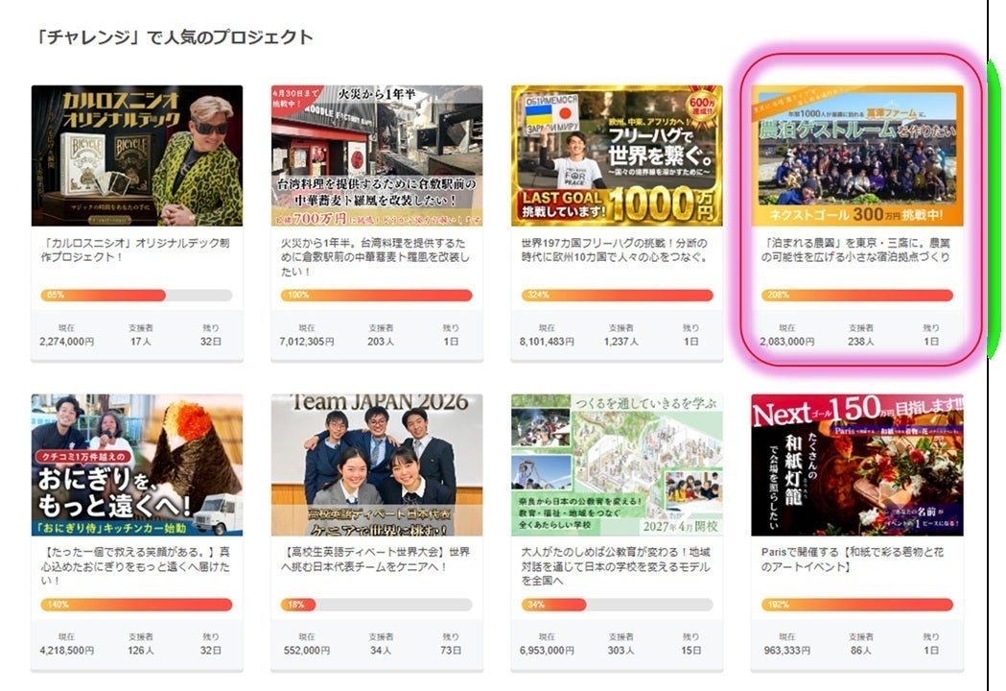
Task: Open the おにぎり kitchen car project thumbnail
Action: (x=136, y=465)
